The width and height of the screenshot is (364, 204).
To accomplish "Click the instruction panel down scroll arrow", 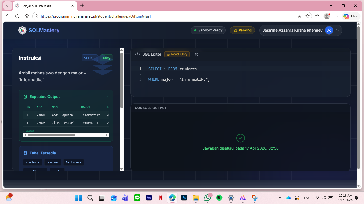I will 122,169.
